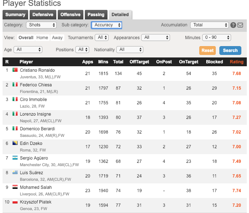Switch to the Defensive tab
The width and height of the screenshot is (249, 213).
43,15
